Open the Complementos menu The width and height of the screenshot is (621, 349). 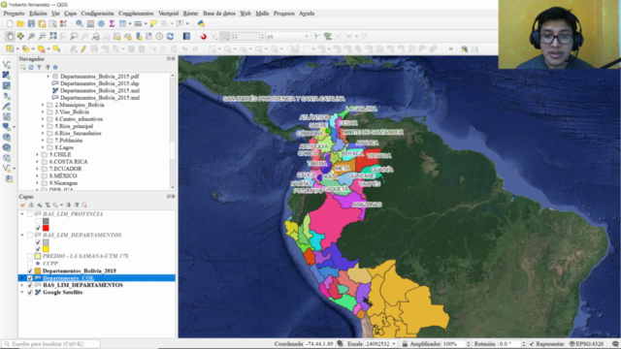[136, 14]
